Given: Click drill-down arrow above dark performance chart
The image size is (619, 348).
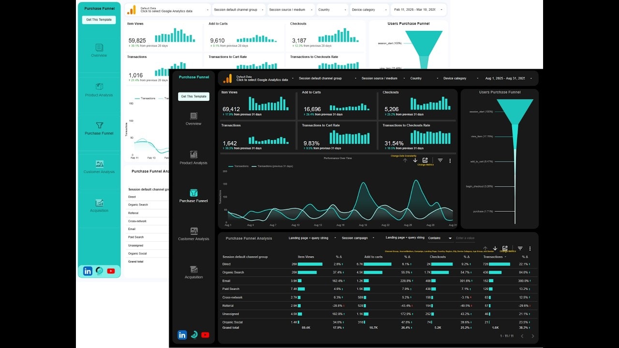Looking at the screenshot, I should tap(415, 160).
